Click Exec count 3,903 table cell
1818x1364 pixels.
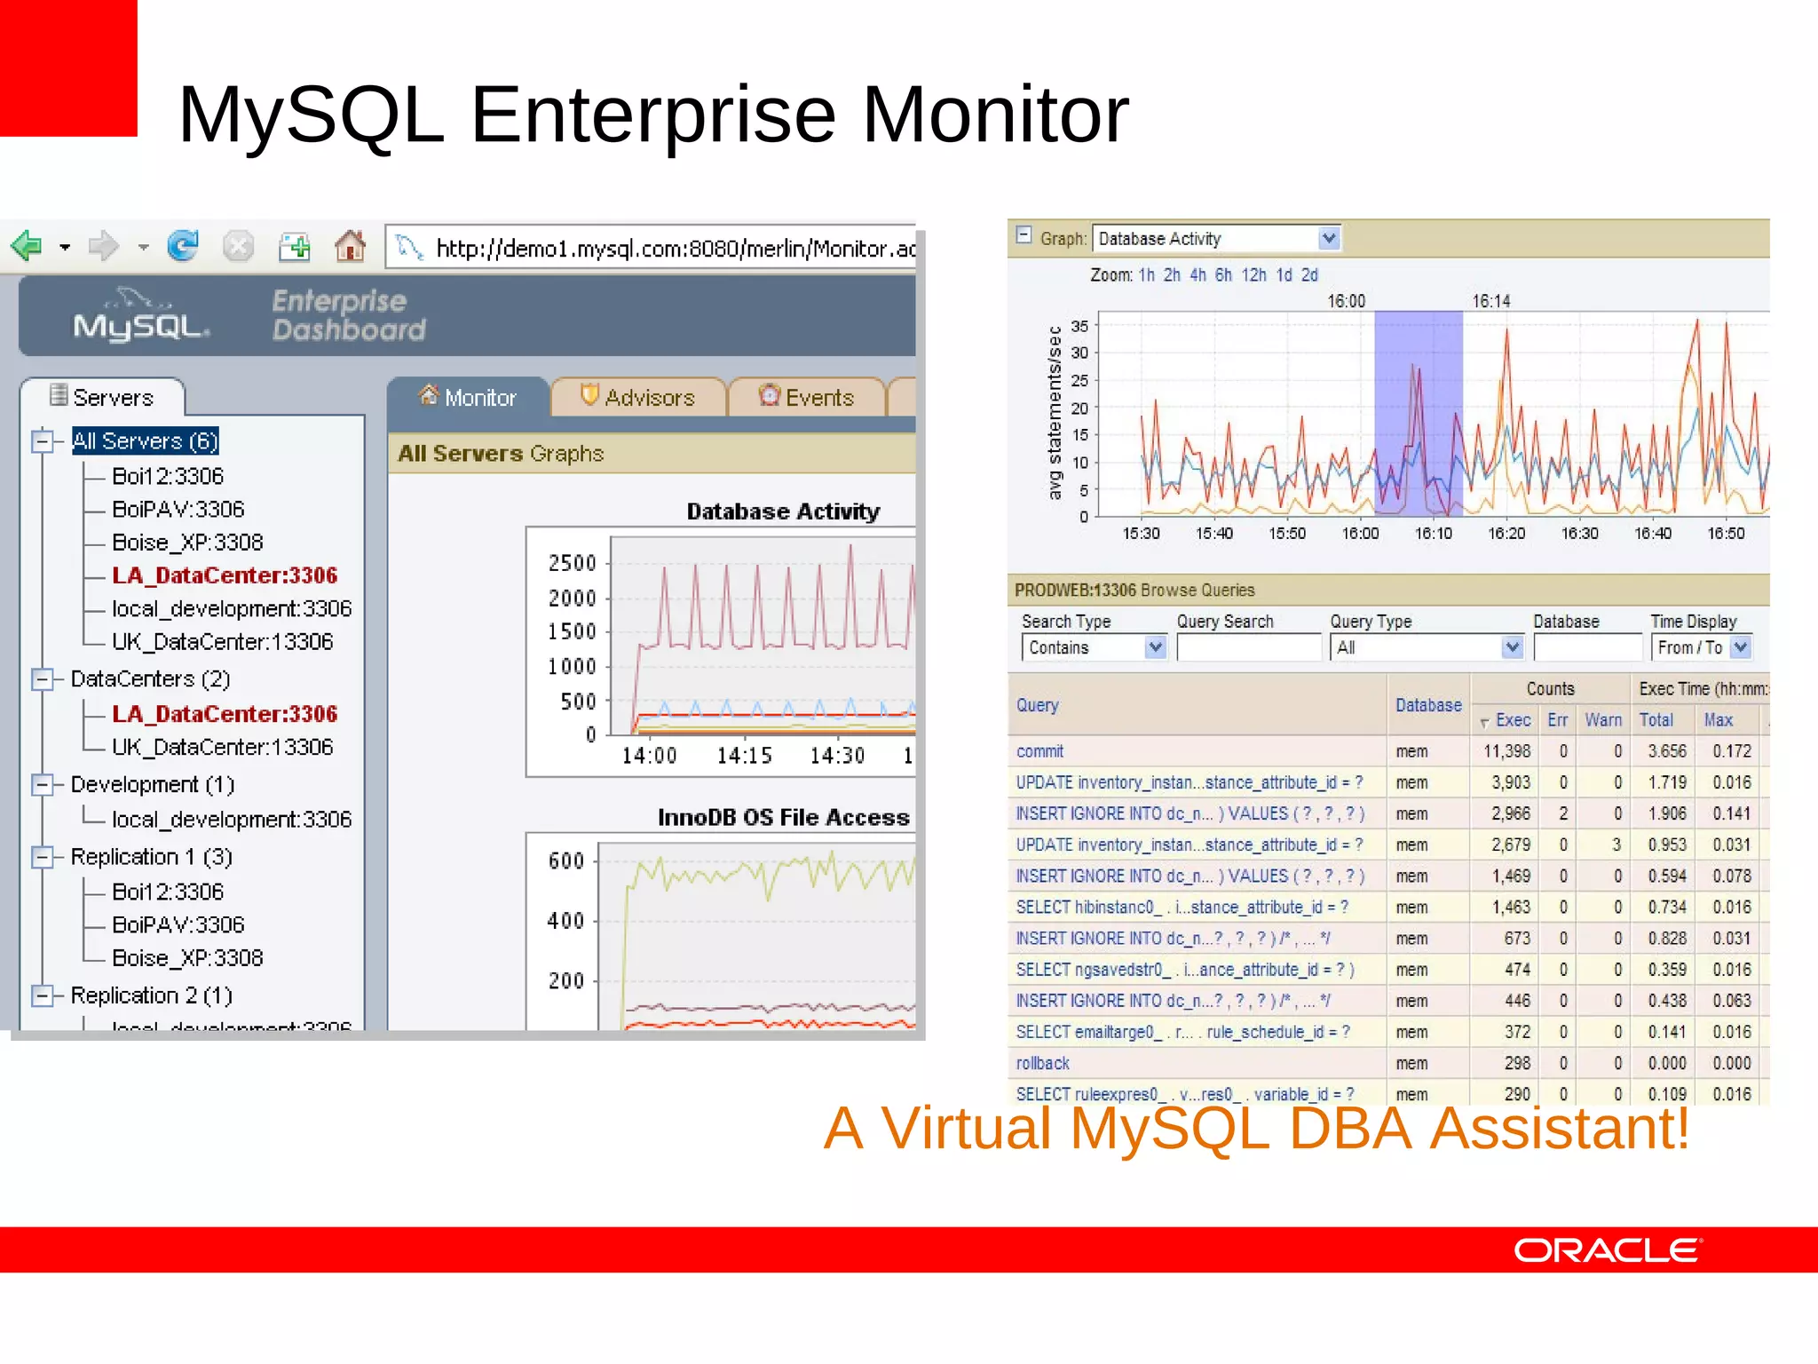pos(1511,782)
